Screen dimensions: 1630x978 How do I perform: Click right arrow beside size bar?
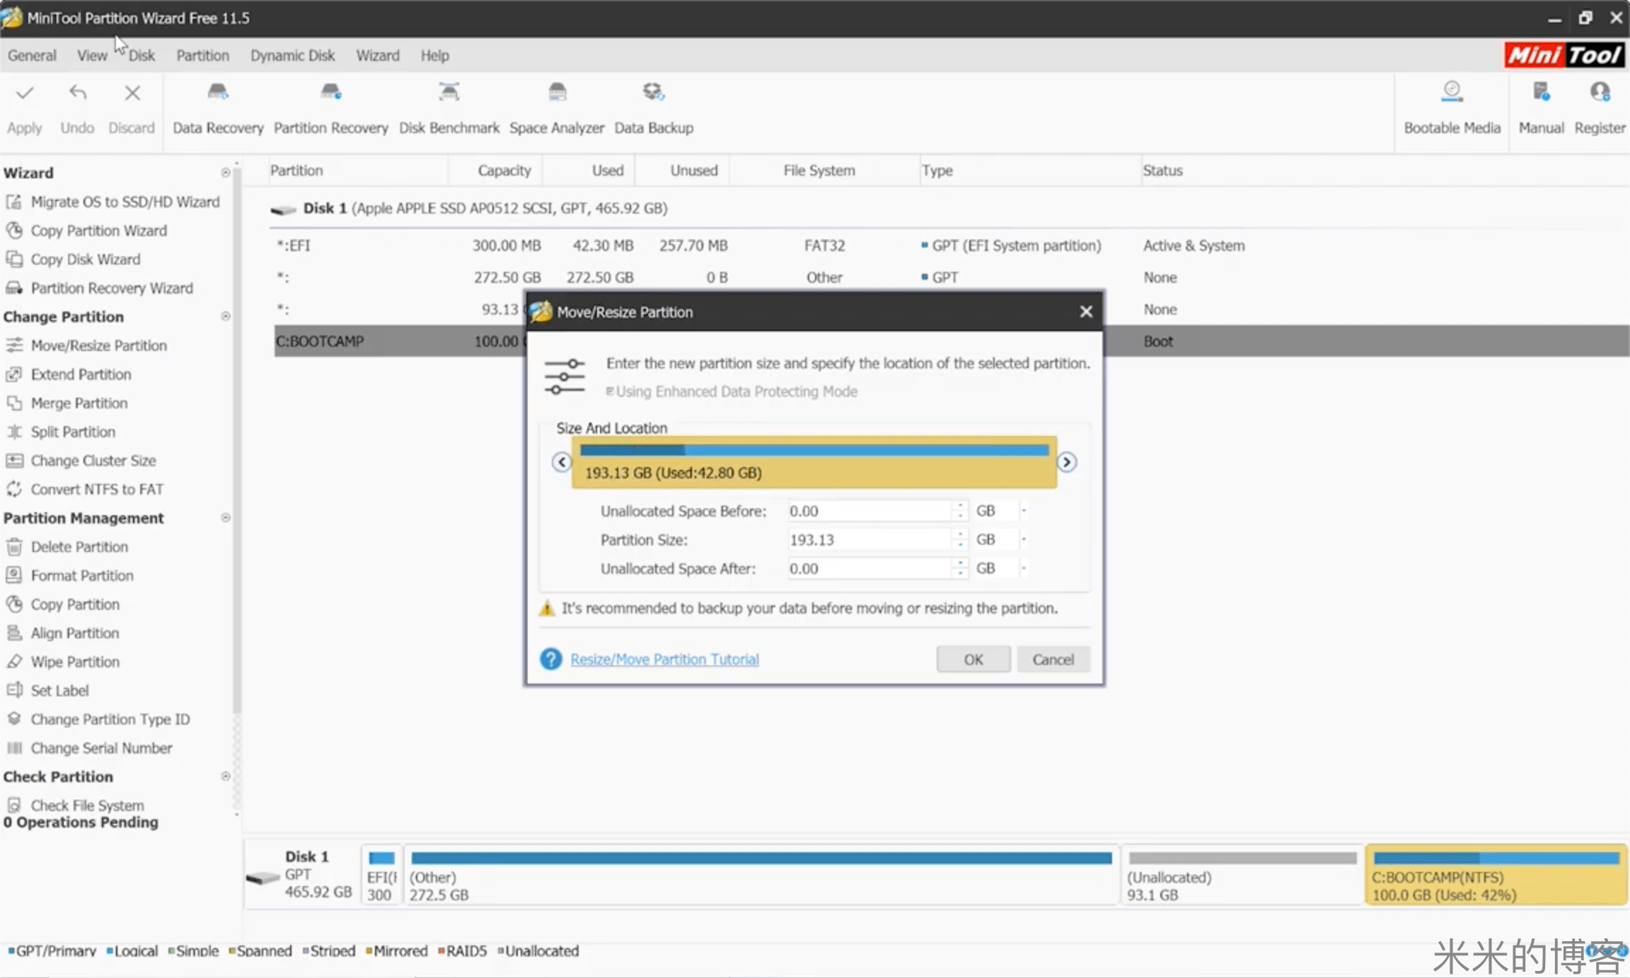[x=1066, y=462]
